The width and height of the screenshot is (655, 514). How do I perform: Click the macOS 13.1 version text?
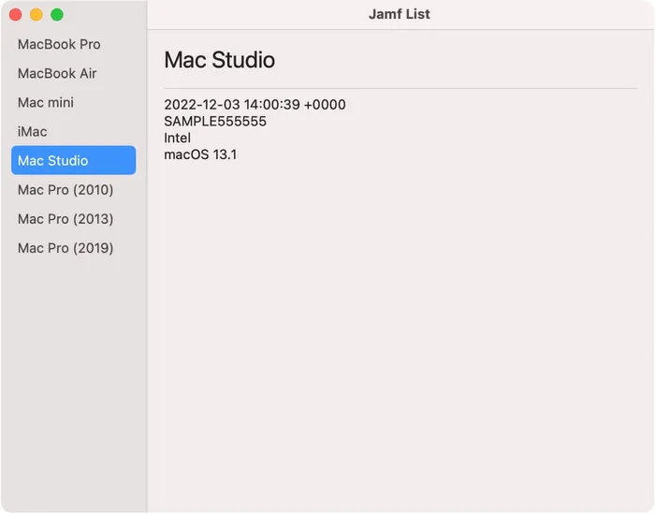[x=200, y=154]
